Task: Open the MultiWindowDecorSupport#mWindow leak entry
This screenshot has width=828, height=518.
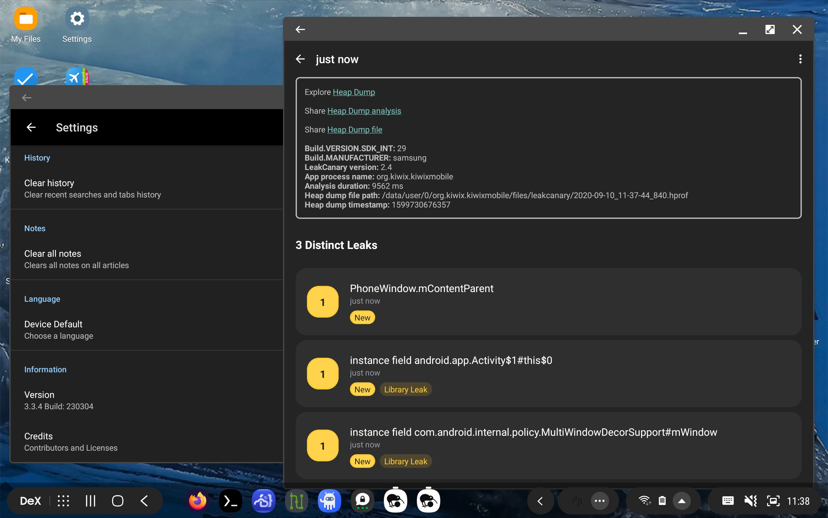Action: [x=548, y=445]
